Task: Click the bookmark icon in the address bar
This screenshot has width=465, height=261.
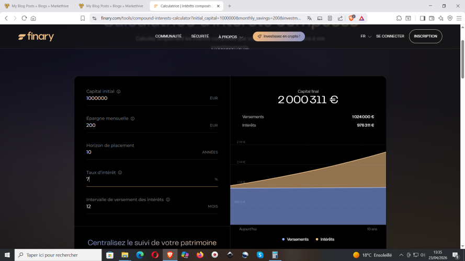Action: pyautogui.click(x=83, y=18)
